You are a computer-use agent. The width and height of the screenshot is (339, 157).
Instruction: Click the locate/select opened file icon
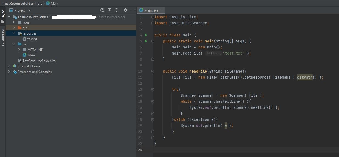pyautogui.click(x=102, y=10)
